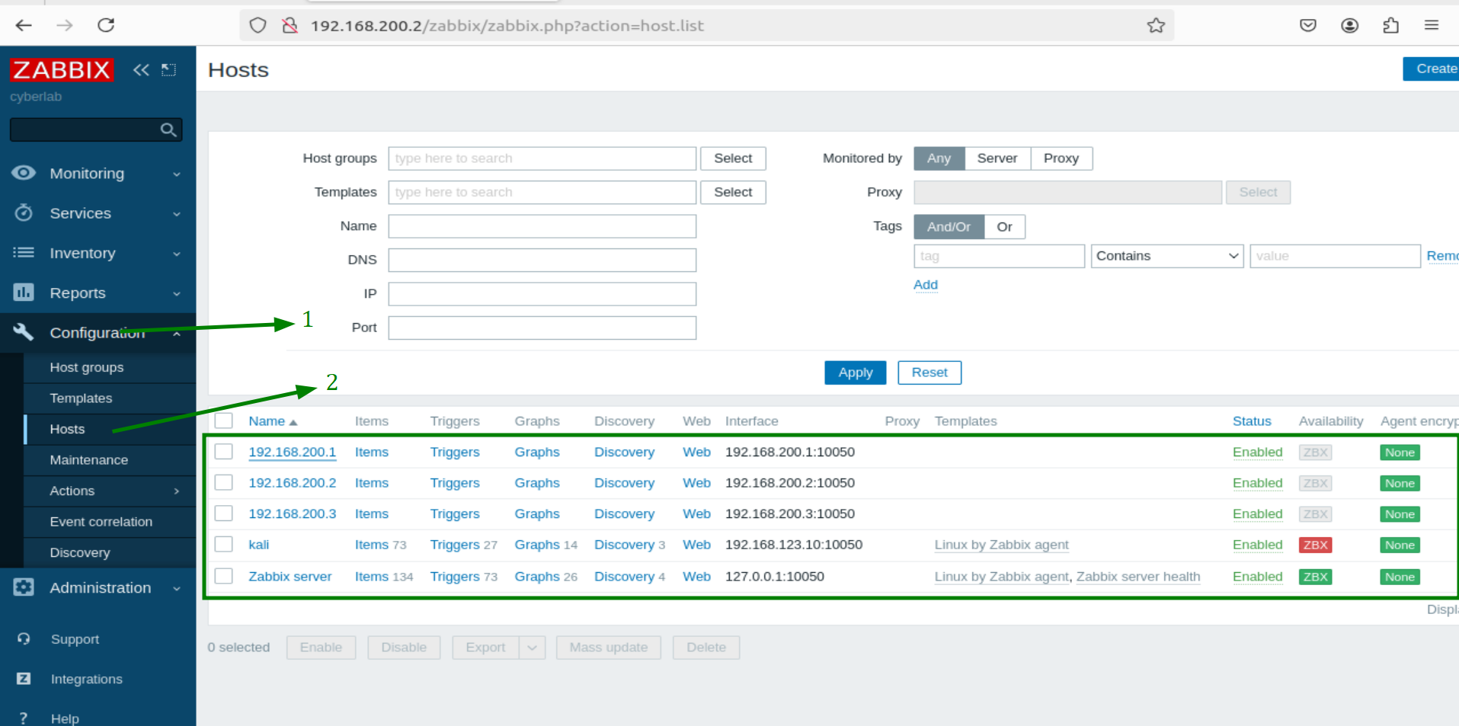Tick the checkbox for host 192.168.200.2
Screen dimensions: 1459x726
(223, 482)
